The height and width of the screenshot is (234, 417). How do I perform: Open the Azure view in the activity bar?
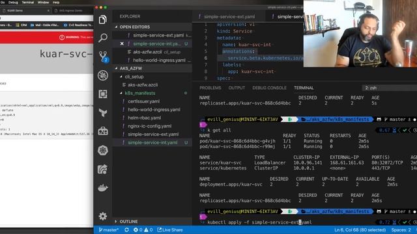point(103,131)
